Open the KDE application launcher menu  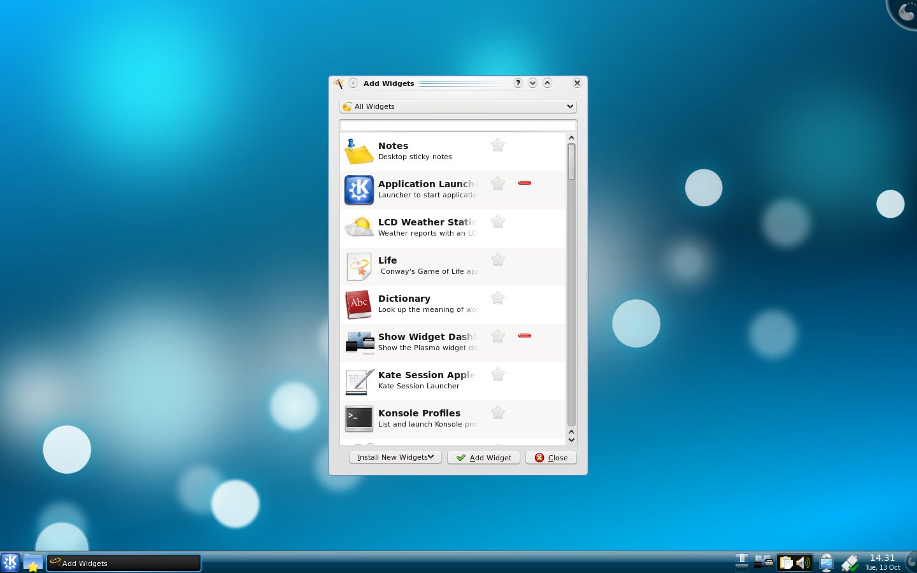(10, 562)
